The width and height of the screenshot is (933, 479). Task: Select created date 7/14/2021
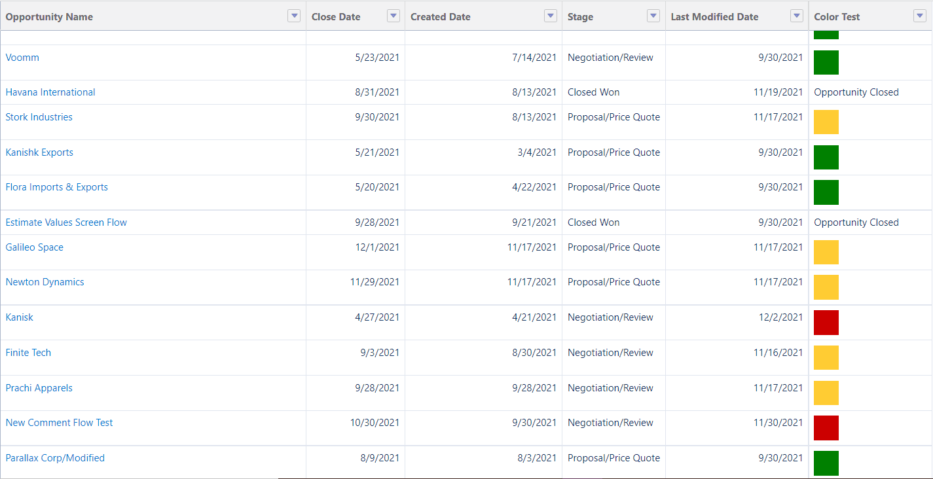(534, 58)
